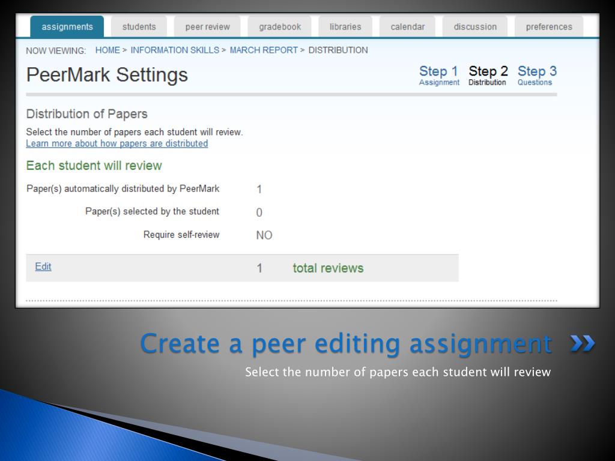
Task: Switch to the calendar tab
Action: pos(408,26)
